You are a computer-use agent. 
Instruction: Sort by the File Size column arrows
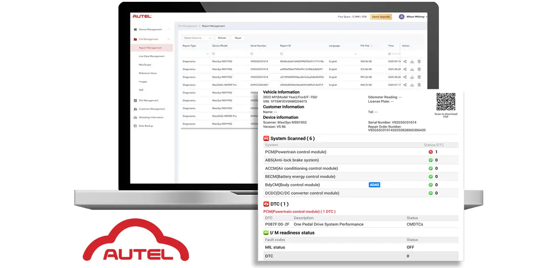[372, 46]
